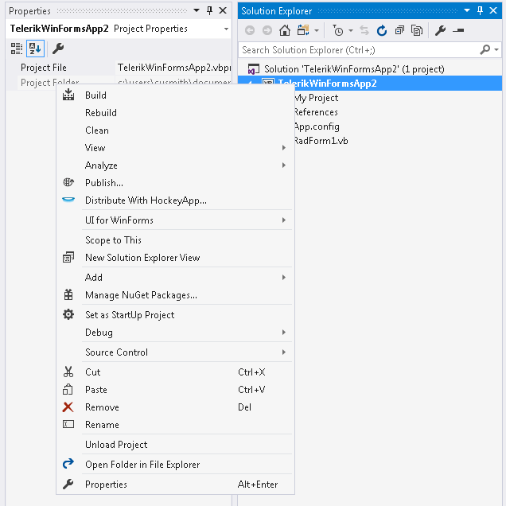Open Property Pages wrench in Properties panel
The height and width of the screenshot is (506, 506).
pyautogui.click(x=57, y=49)
